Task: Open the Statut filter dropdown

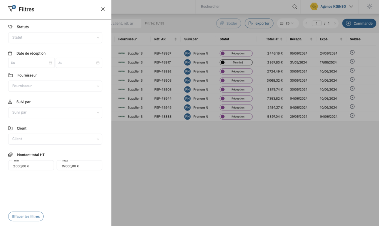Action: pyautogui.click(x=55, y=38)
